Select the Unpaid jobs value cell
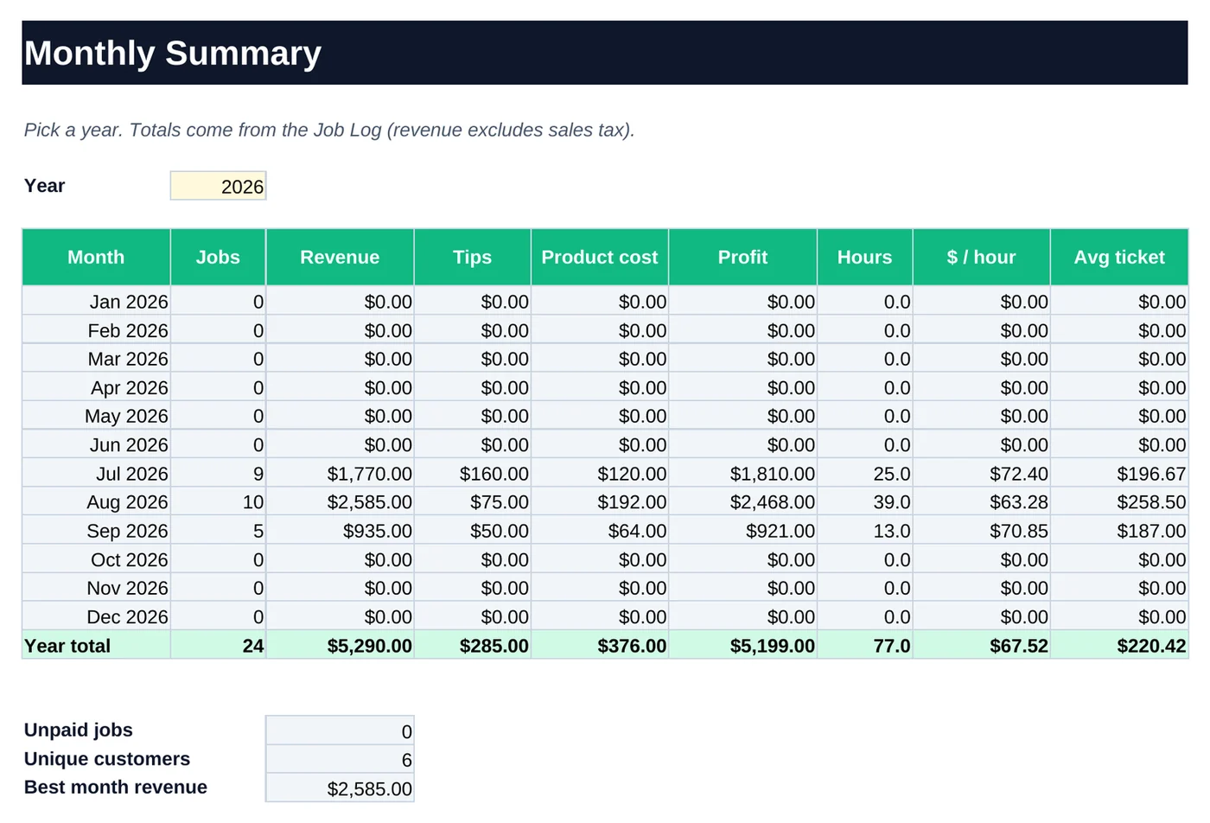This screenshot has width=1210, height=823. coord(340,731)
